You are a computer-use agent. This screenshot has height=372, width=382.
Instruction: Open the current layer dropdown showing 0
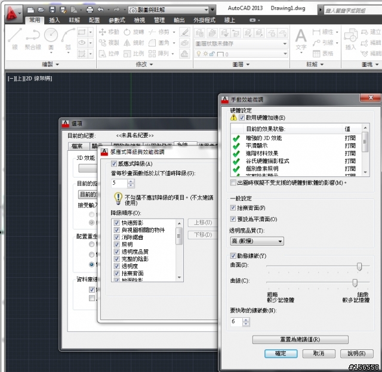241,54
